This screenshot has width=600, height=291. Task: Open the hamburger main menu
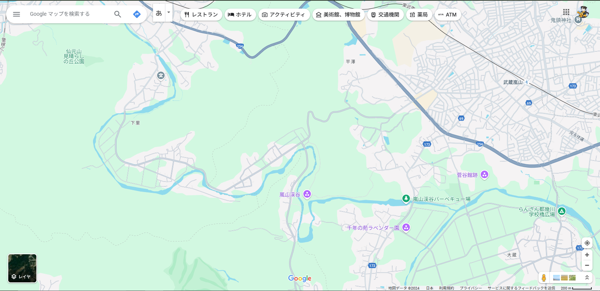16,14
